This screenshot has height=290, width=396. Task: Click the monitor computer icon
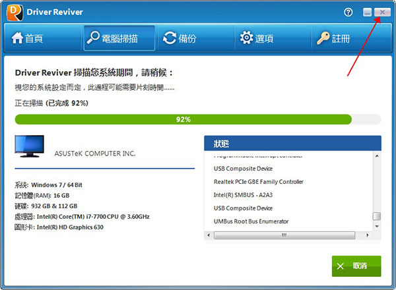pyautogui.click(x=30, y=146)
